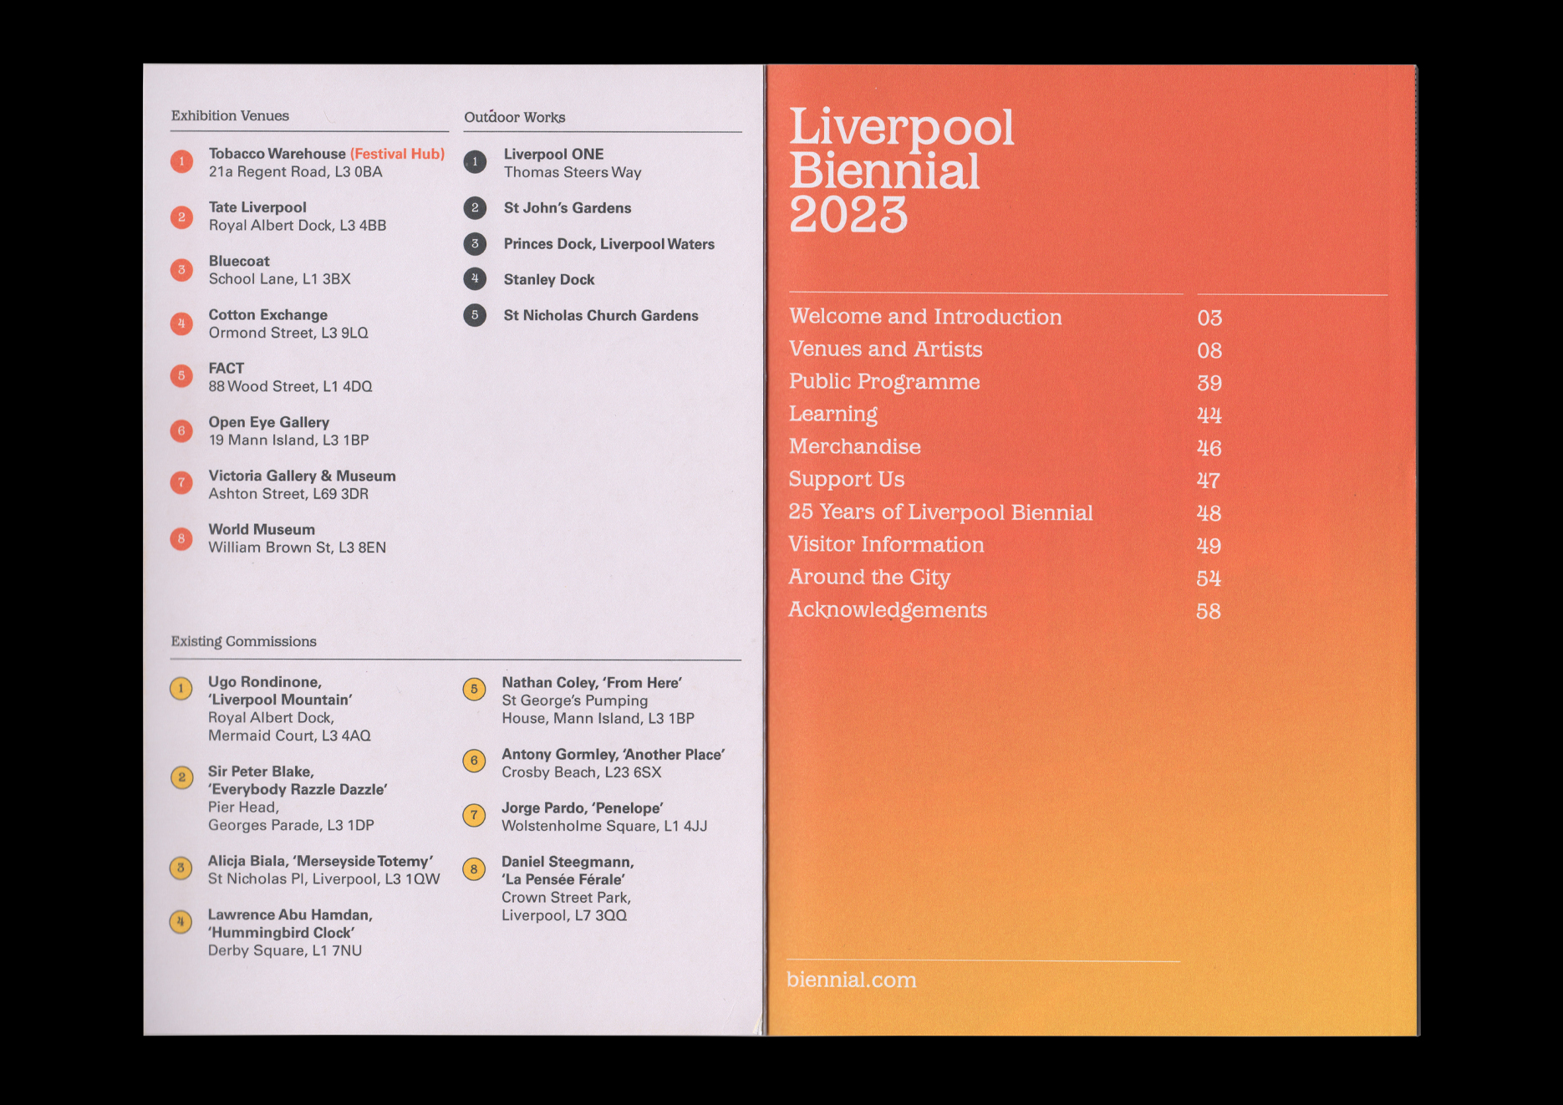This screenshot has height=1105, width=1563.
Task: Click the orange '(Festival Hub)' label
Action: tap(397, 154)
